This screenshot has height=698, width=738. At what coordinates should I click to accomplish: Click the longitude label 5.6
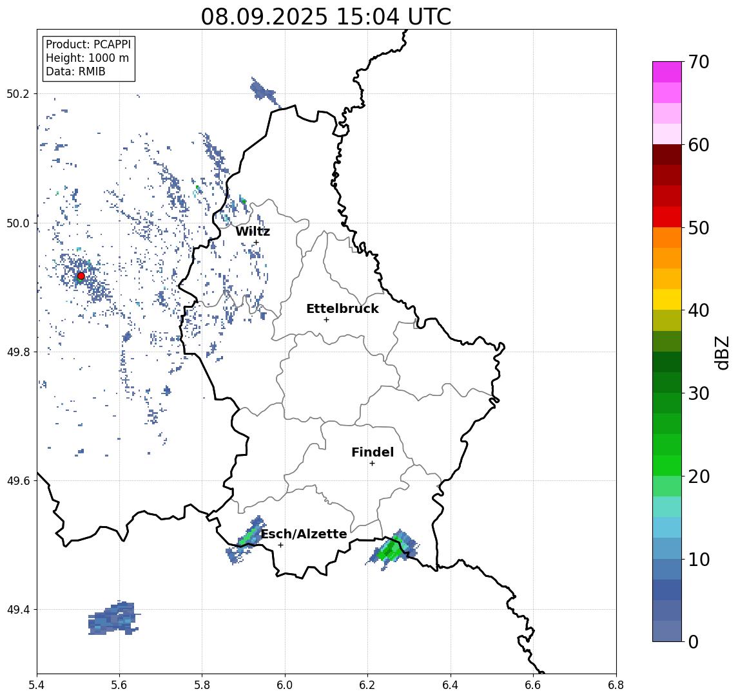119,685
